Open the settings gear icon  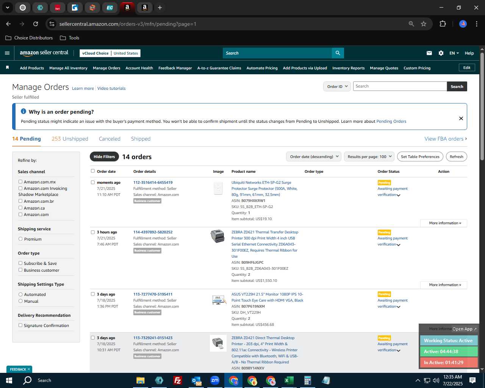pos(441,53)
